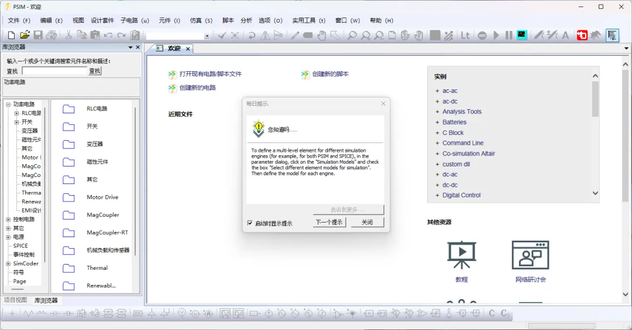Image resolution: width=632 pixels, height=330 pixels.
Task: Click the Run Simulation play icon
Action: click(x=496, y=36)
